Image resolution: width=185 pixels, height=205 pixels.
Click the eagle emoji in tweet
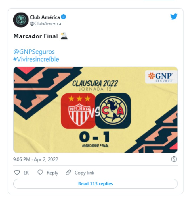[x=64, y=36]
